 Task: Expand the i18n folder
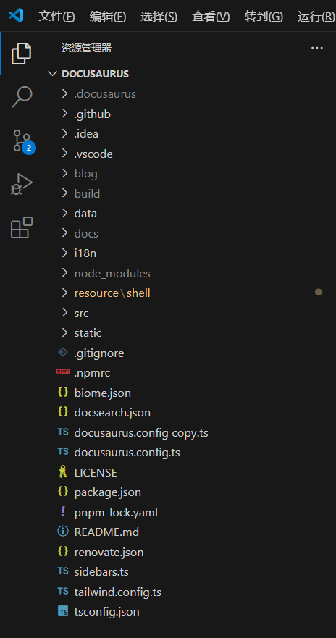tap(64, 253)
